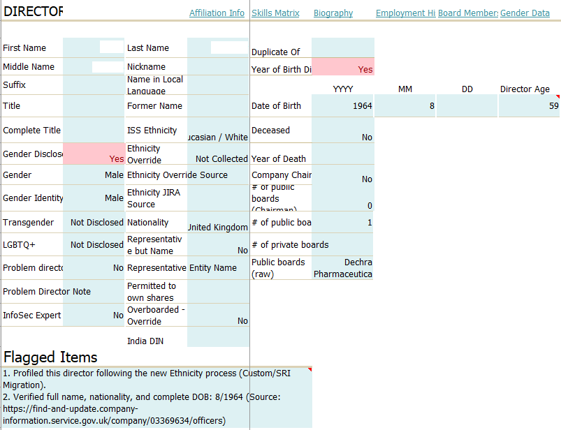Select the Transgender Not Disclosed cell
The width and height of the screenshot is (561, 430).
[x=94, y=222]
